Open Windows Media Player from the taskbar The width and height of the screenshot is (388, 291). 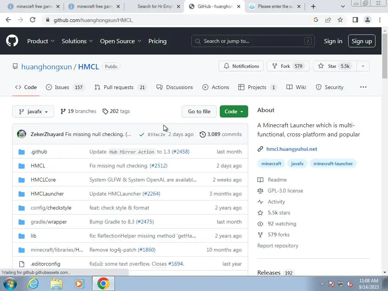point(79,283)
